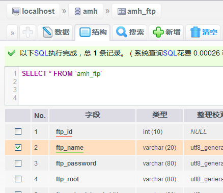Image resolution: width=223 pixels, height=193 pixels.
Task: Open the amh database breadcrumb
Action: pyautogui.click(x=86, y=11)
